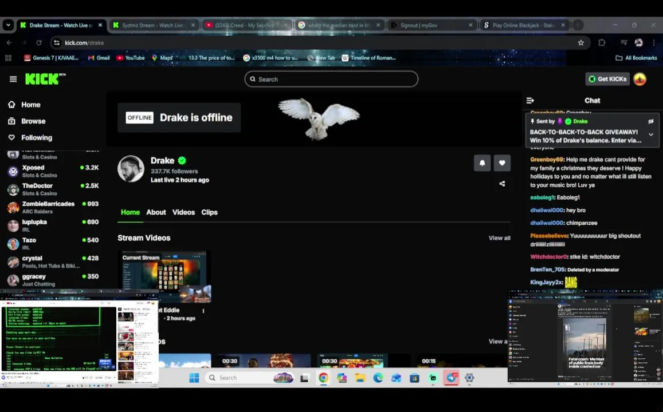This screenshot has height=412, width=663.
Task: Click eaboleg1 username in chat
Action: tap(542, 197)
